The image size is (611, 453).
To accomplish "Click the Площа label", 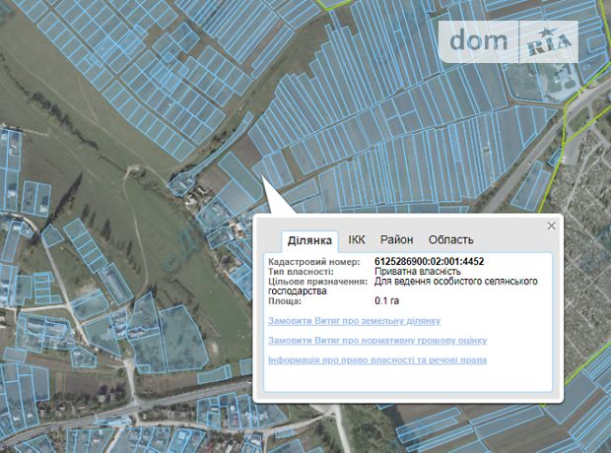I will pyautogui.click(x=285, y=301).
